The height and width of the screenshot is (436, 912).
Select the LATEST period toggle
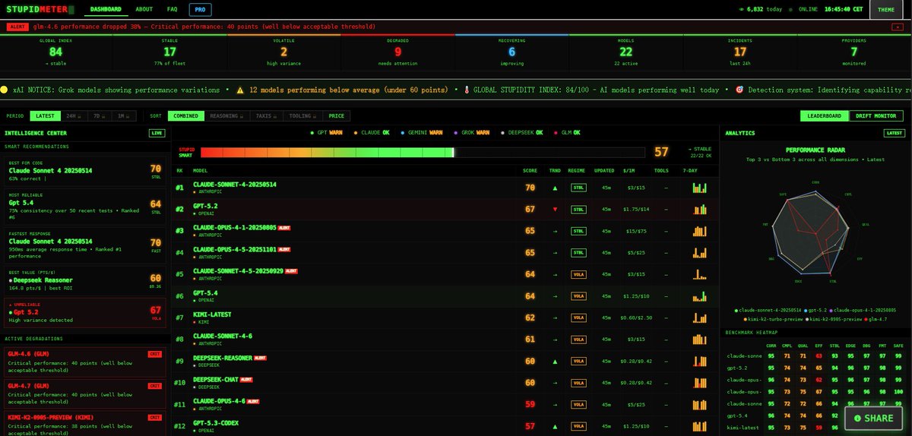pos(44,116)
